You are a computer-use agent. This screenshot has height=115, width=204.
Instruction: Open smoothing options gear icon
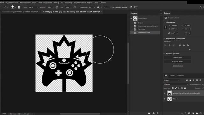pos(98,7)
